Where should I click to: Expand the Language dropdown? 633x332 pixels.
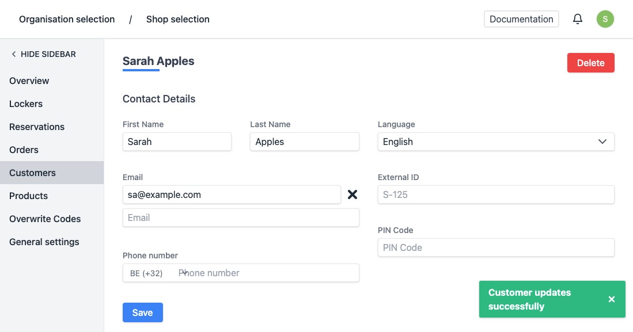tap(495, 142)
